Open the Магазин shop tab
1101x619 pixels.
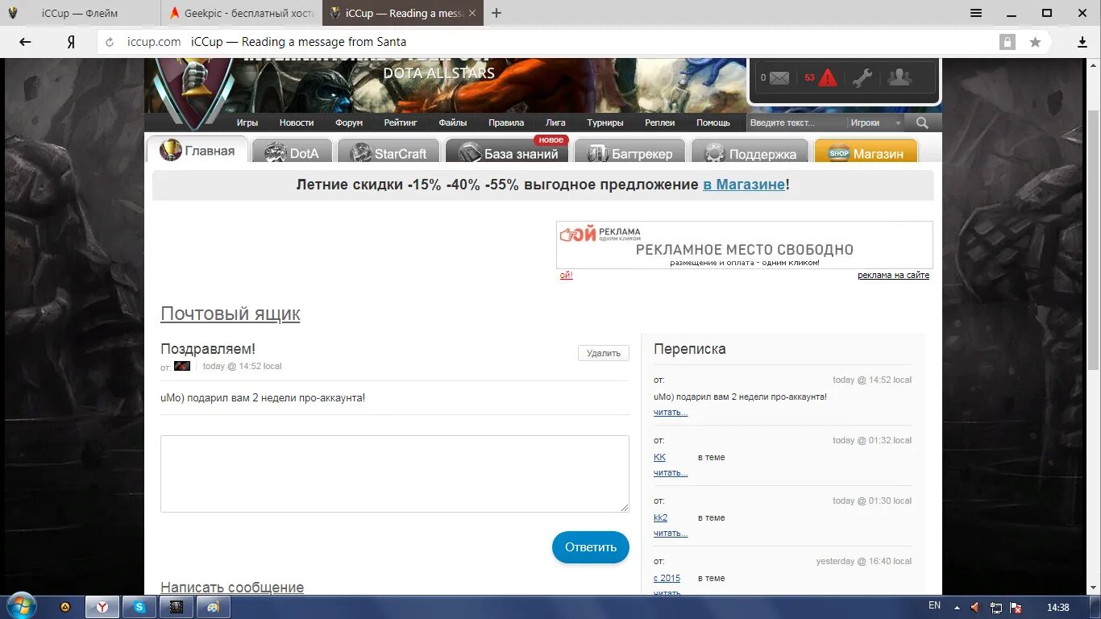866,152
